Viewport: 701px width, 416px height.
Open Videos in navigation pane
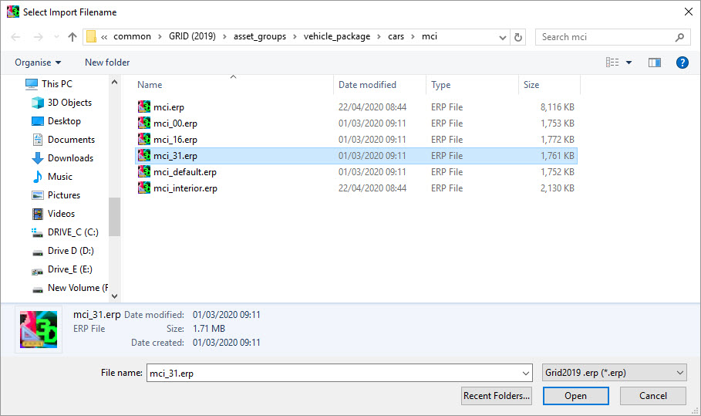61,214
